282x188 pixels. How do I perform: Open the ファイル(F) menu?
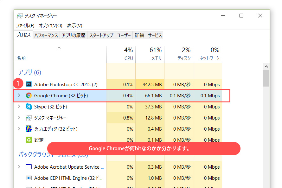tap(25, 26)
